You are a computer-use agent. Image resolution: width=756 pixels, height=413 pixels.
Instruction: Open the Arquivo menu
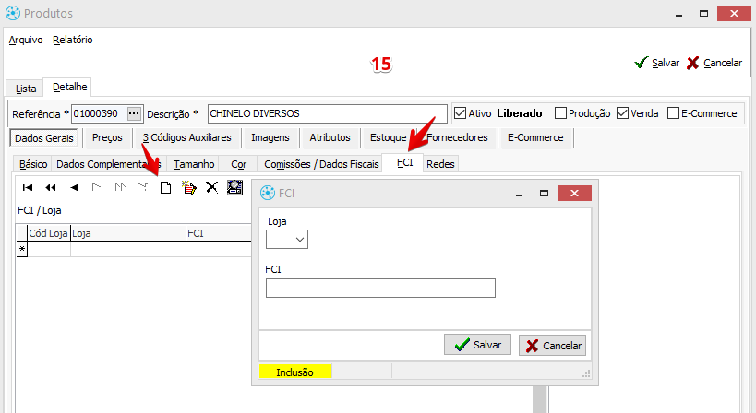(x=26, y=40)
